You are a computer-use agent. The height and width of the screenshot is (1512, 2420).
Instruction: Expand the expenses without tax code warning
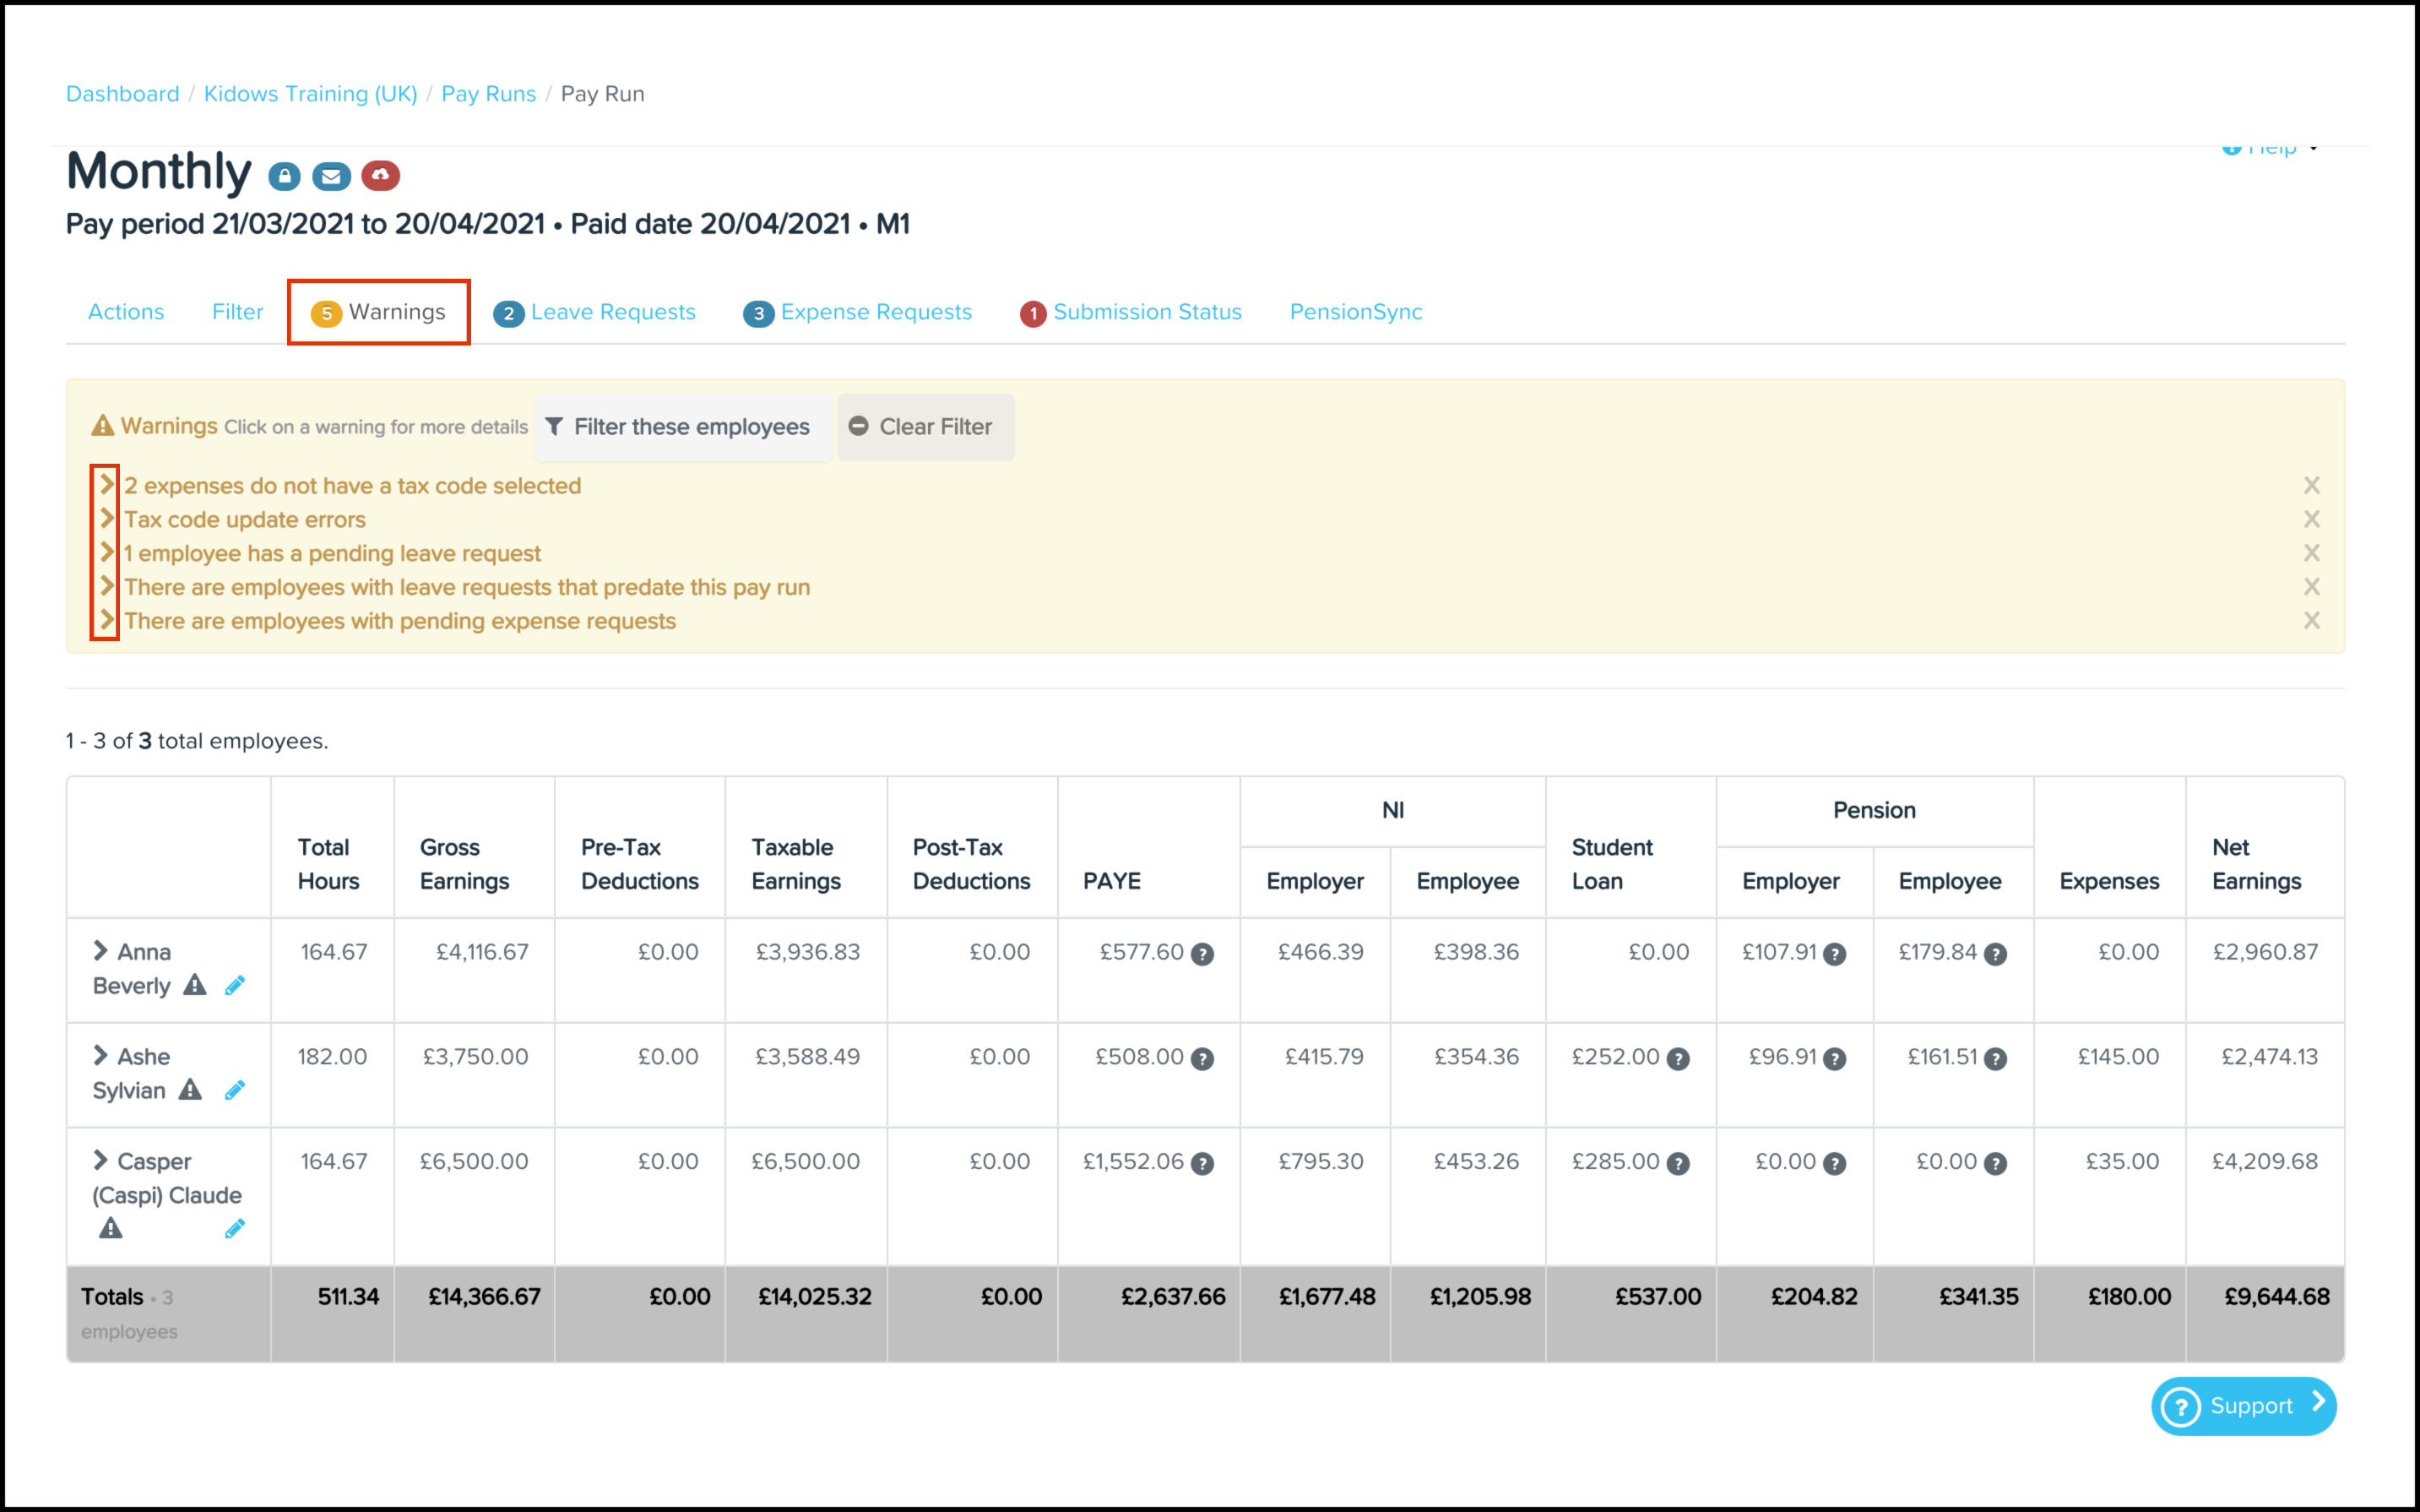click(x=106, y=485)
